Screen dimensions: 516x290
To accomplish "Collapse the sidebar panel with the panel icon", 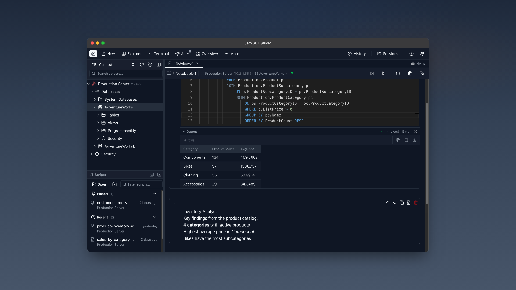I will click(x=159, y=64).
